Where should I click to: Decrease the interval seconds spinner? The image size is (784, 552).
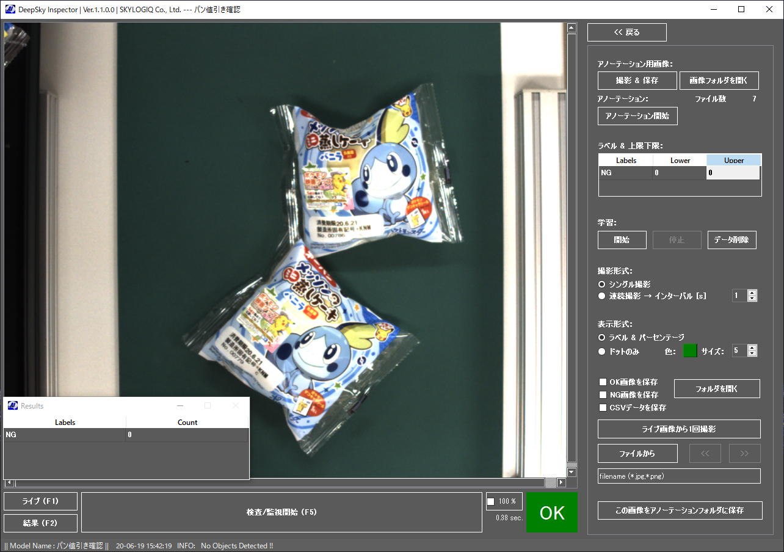pyautogui.click(x=752, y=299)
